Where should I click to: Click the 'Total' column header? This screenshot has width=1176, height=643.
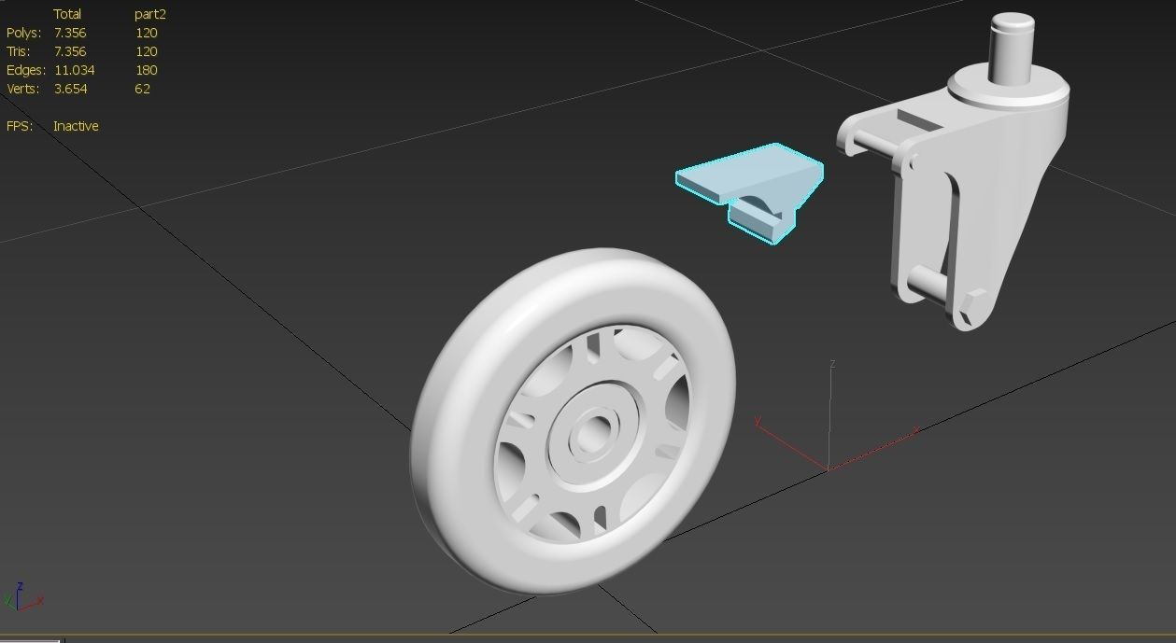click(67, 14)
